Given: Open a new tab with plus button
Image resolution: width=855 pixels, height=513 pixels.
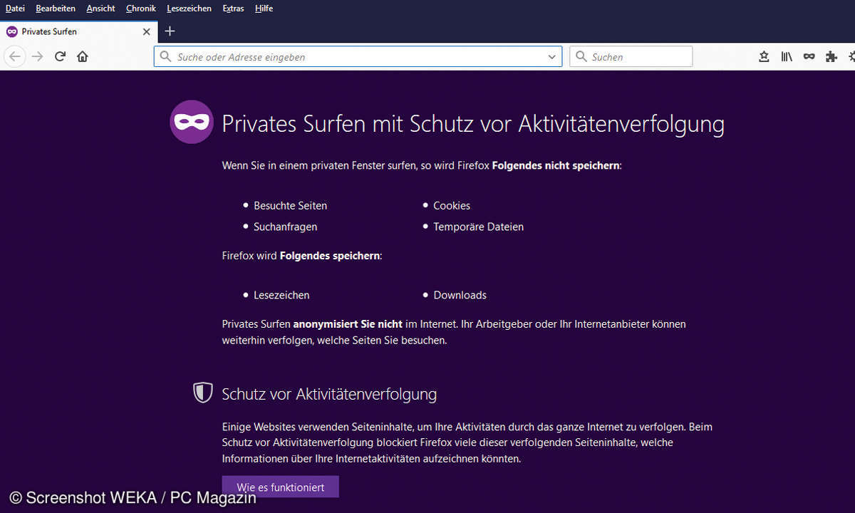Looking at the screenshot, I should [x=169, y=31].
